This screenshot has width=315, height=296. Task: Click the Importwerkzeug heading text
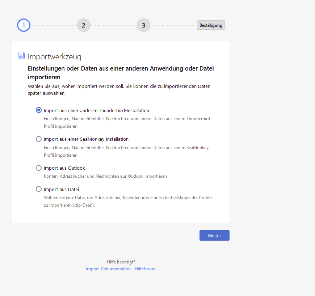[54, 56]
